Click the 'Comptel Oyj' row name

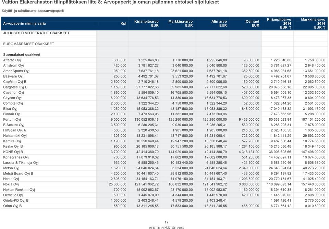(13, 103)
